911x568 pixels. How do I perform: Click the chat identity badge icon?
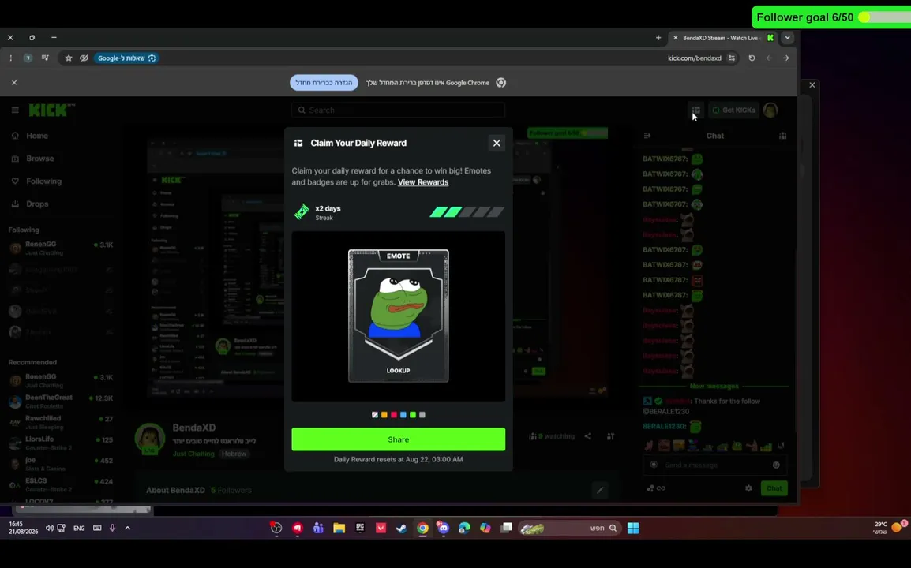[x=654, y=465]
